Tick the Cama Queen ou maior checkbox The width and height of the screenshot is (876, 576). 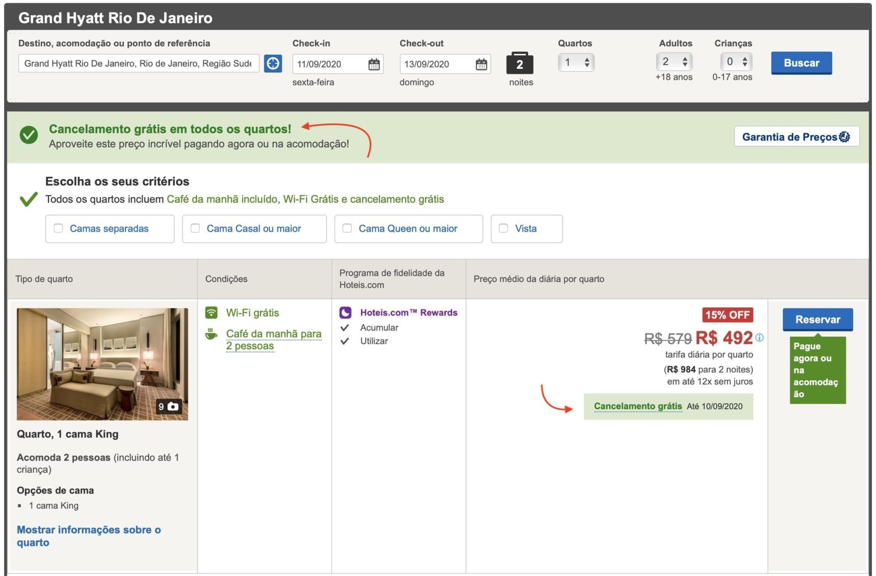347,228
